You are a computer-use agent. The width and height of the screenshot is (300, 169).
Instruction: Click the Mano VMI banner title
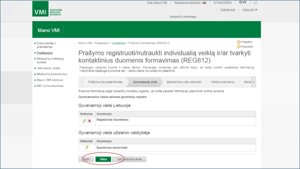pos(49,30)
